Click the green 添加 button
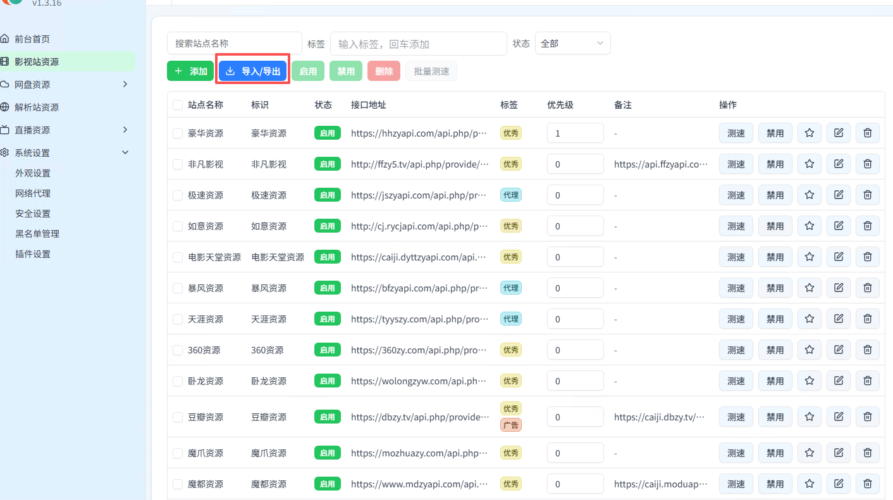This screenshot has height=500, width=893. tap(190, 71)
